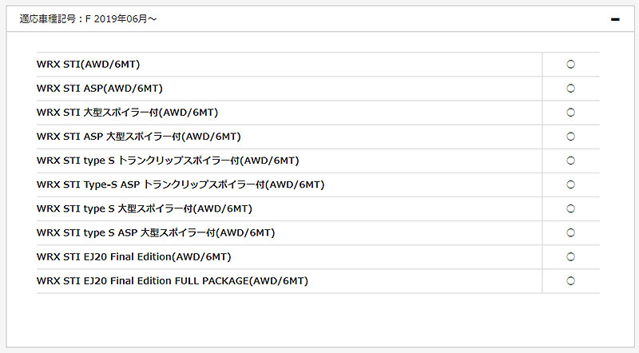This screenshot has height=353, width=639.
Task: Select WRX STI(AWD/6MT) radio button
Action: click(570, 65)
